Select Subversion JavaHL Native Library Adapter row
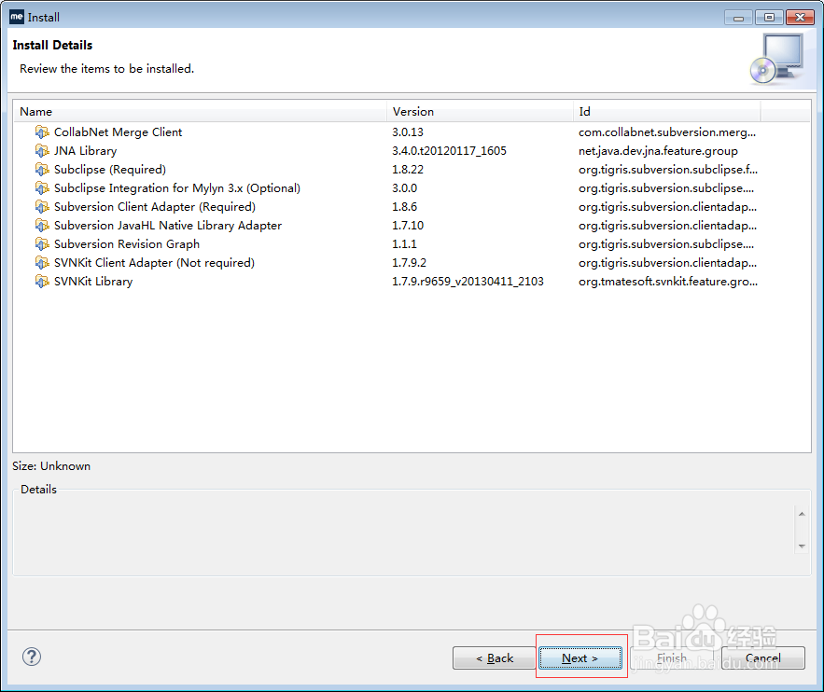Image resolution: width=824 pixels, height=692 pixels. (x=168, y=226)
